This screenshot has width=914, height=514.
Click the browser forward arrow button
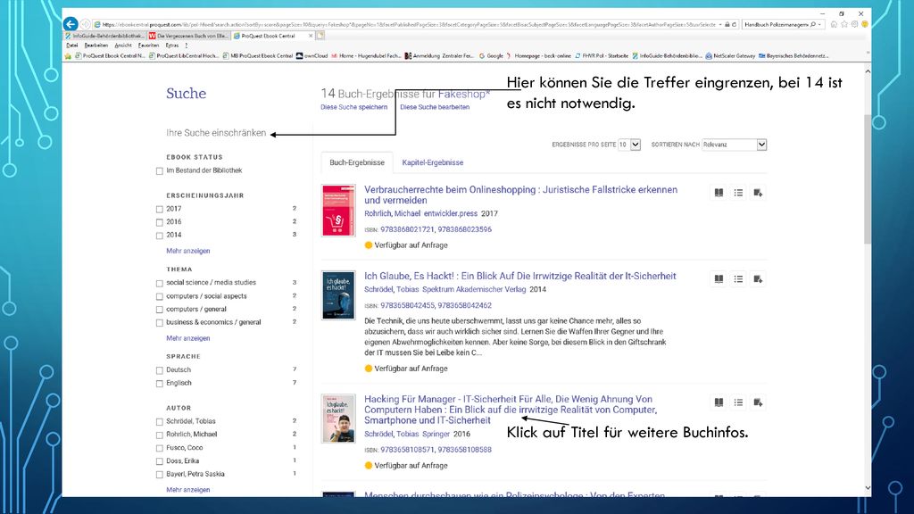click(86, 24)
